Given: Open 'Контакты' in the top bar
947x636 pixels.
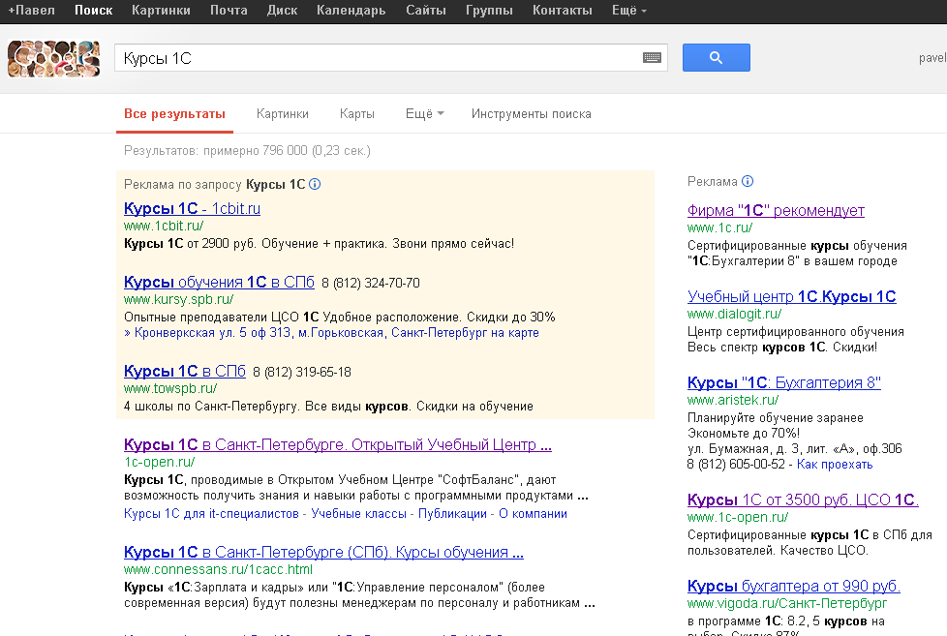Looking at the screenshot, I should point(563,11).
